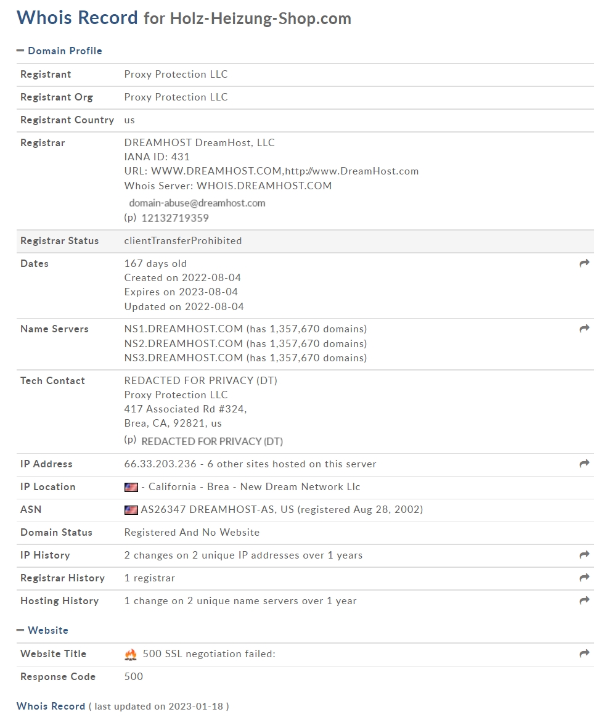Screen dimensions: 609x717
Task: Click the US flag in IP Location row
Action: (131, 488)
